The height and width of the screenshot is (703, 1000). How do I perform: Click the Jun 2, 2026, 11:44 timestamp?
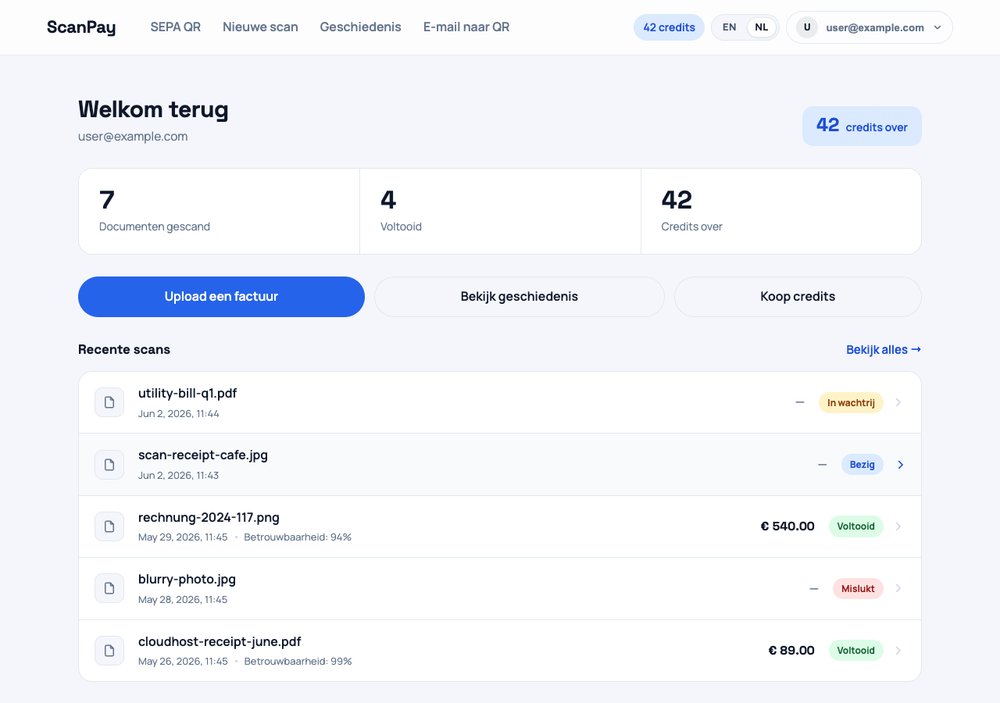[179, 414]
